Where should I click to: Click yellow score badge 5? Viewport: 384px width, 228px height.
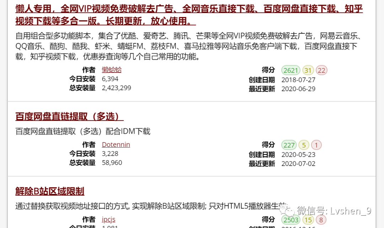click(x=304, y=145)
